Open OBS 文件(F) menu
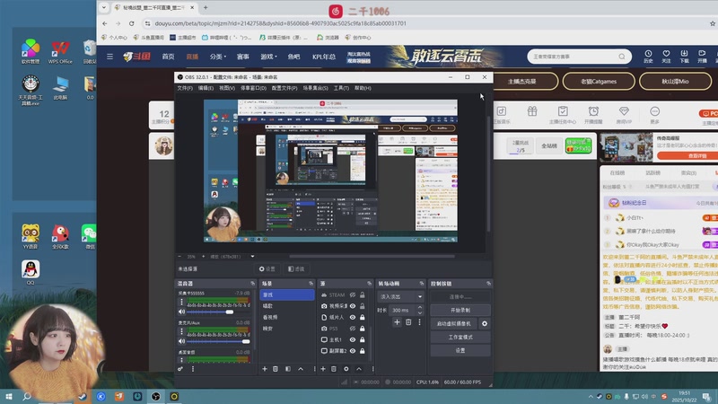 coord(185,88)
